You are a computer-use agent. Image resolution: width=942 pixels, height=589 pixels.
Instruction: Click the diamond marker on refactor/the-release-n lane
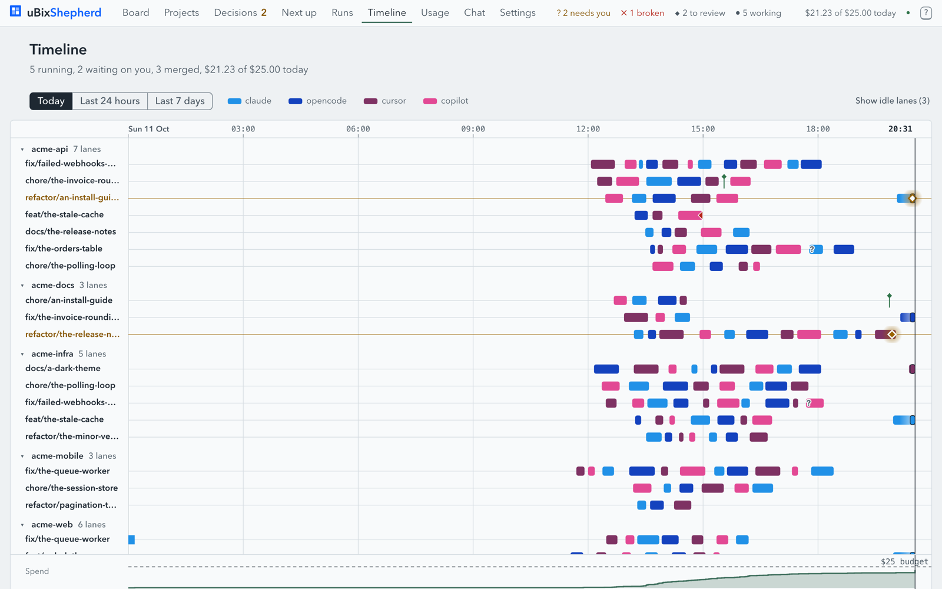pos(892,335)
